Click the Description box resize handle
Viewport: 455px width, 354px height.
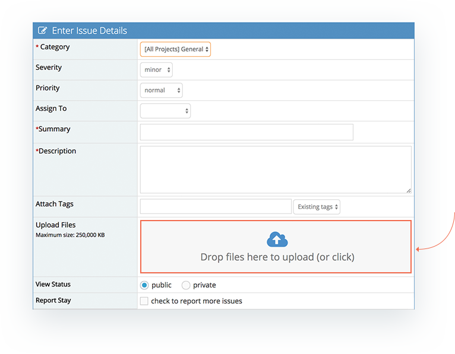tap(408, 190)
